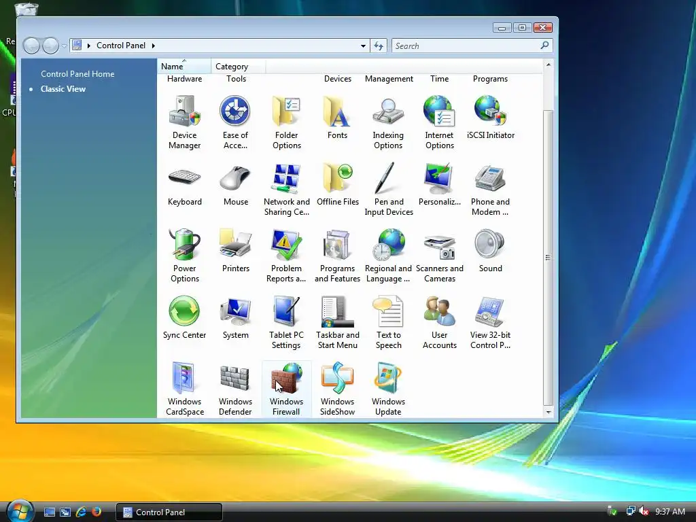This screenshot has width=696, height=522.
Task: Click the scrollbar up arrow
Action: 549,65
